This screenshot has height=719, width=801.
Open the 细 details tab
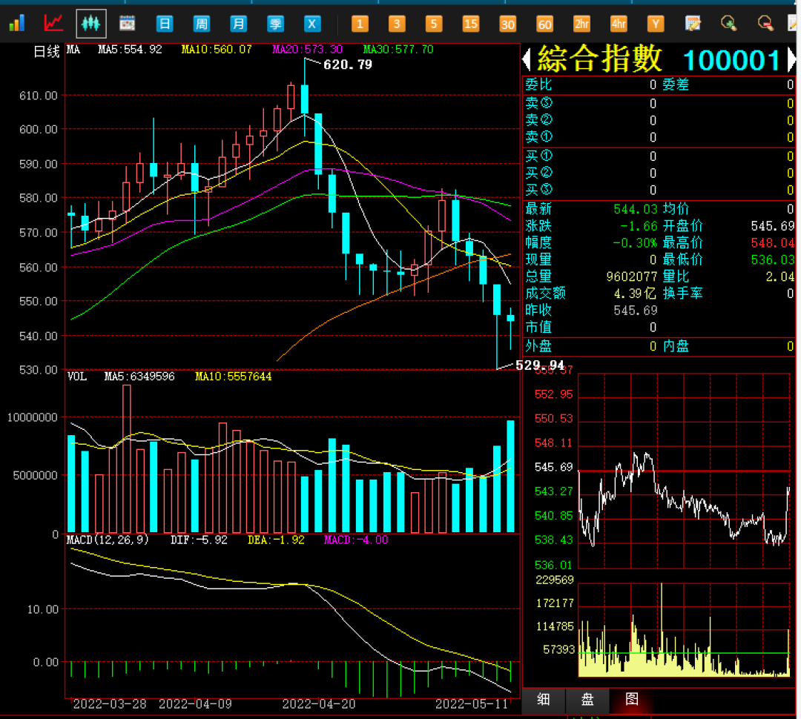click(544, 700)
